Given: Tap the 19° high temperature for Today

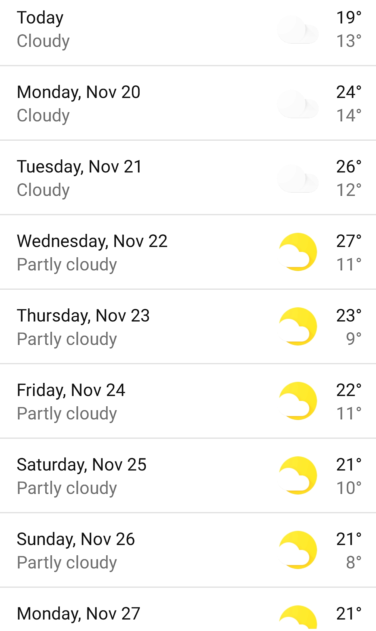Looking at the screenshot, I should [349, 17].
